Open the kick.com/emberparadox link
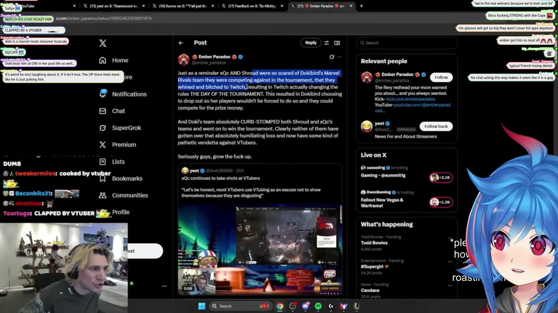This screenshot has width=558, height=313. [411, 99]
